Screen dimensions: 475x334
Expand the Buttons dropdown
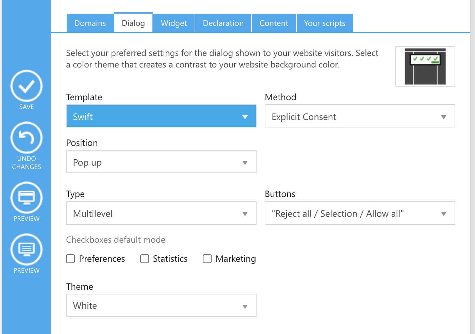(360, 213)
